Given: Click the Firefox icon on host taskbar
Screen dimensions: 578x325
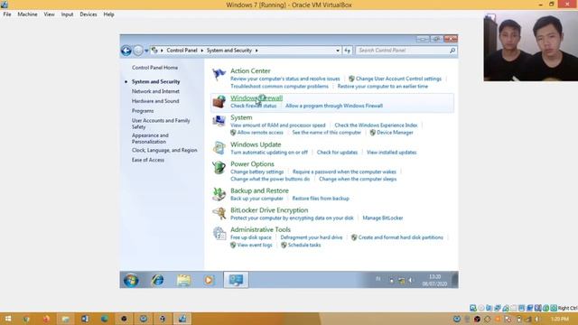Looking at the screenshot, I should pyautogui.click(x=46, y=319).
